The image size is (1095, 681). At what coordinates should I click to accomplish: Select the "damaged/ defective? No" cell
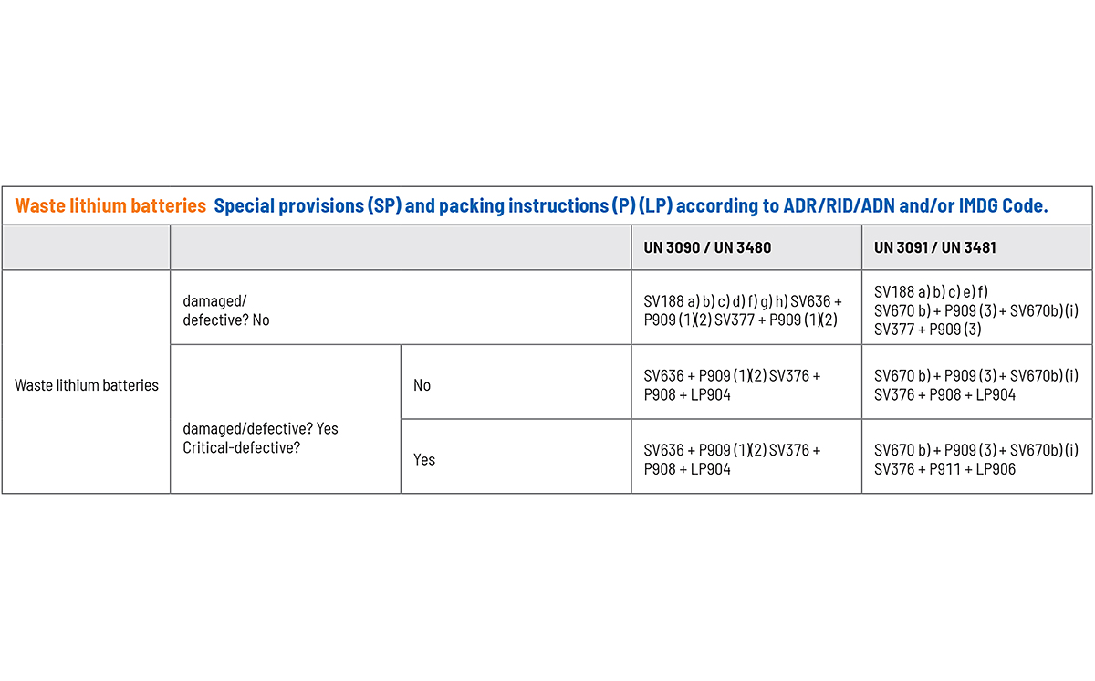click(226, 310)
